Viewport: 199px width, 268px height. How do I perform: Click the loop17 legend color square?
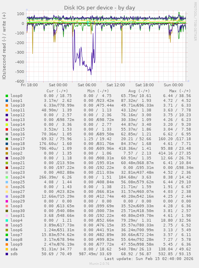pyautogui.click(x=7, y=139)
